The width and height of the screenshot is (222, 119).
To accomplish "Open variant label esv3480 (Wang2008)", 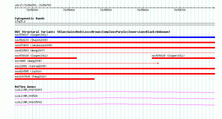I will point(28,61).
